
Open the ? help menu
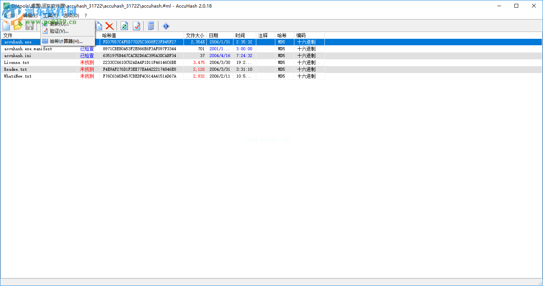[86, 16]
